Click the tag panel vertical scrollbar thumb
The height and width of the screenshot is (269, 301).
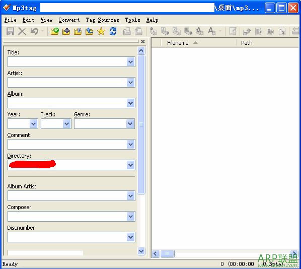141,124
